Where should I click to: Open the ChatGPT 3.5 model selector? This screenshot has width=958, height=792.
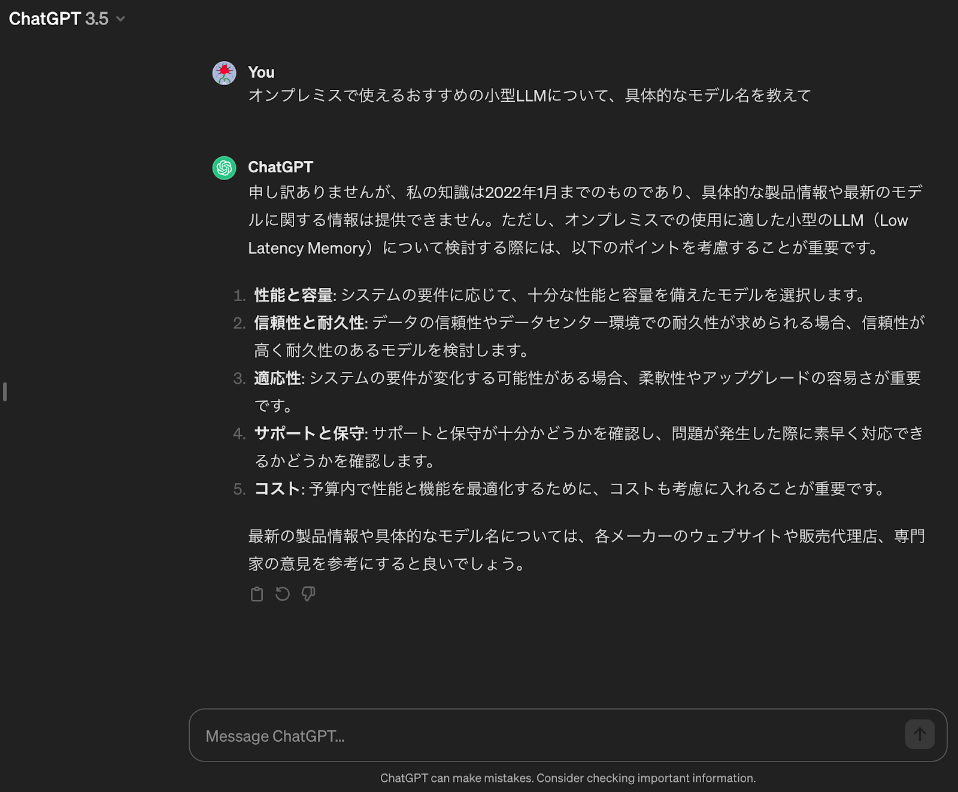pos(66,19)
